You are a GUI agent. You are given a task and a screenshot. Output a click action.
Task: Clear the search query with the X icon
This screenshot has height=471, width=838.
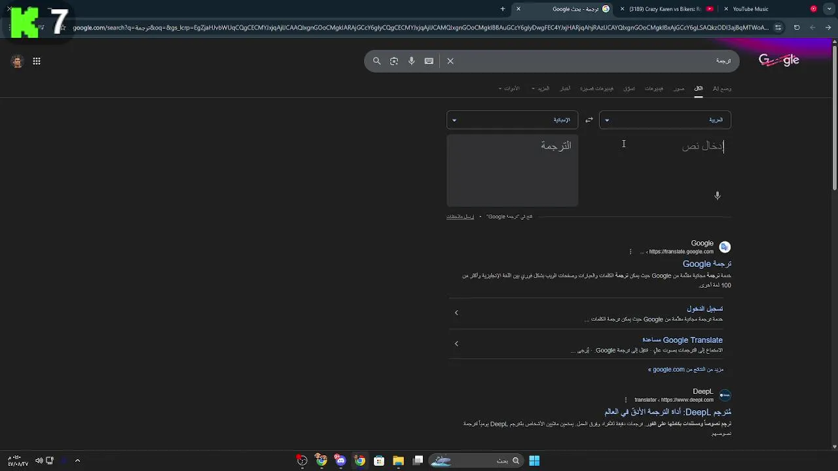pos(450,61)
